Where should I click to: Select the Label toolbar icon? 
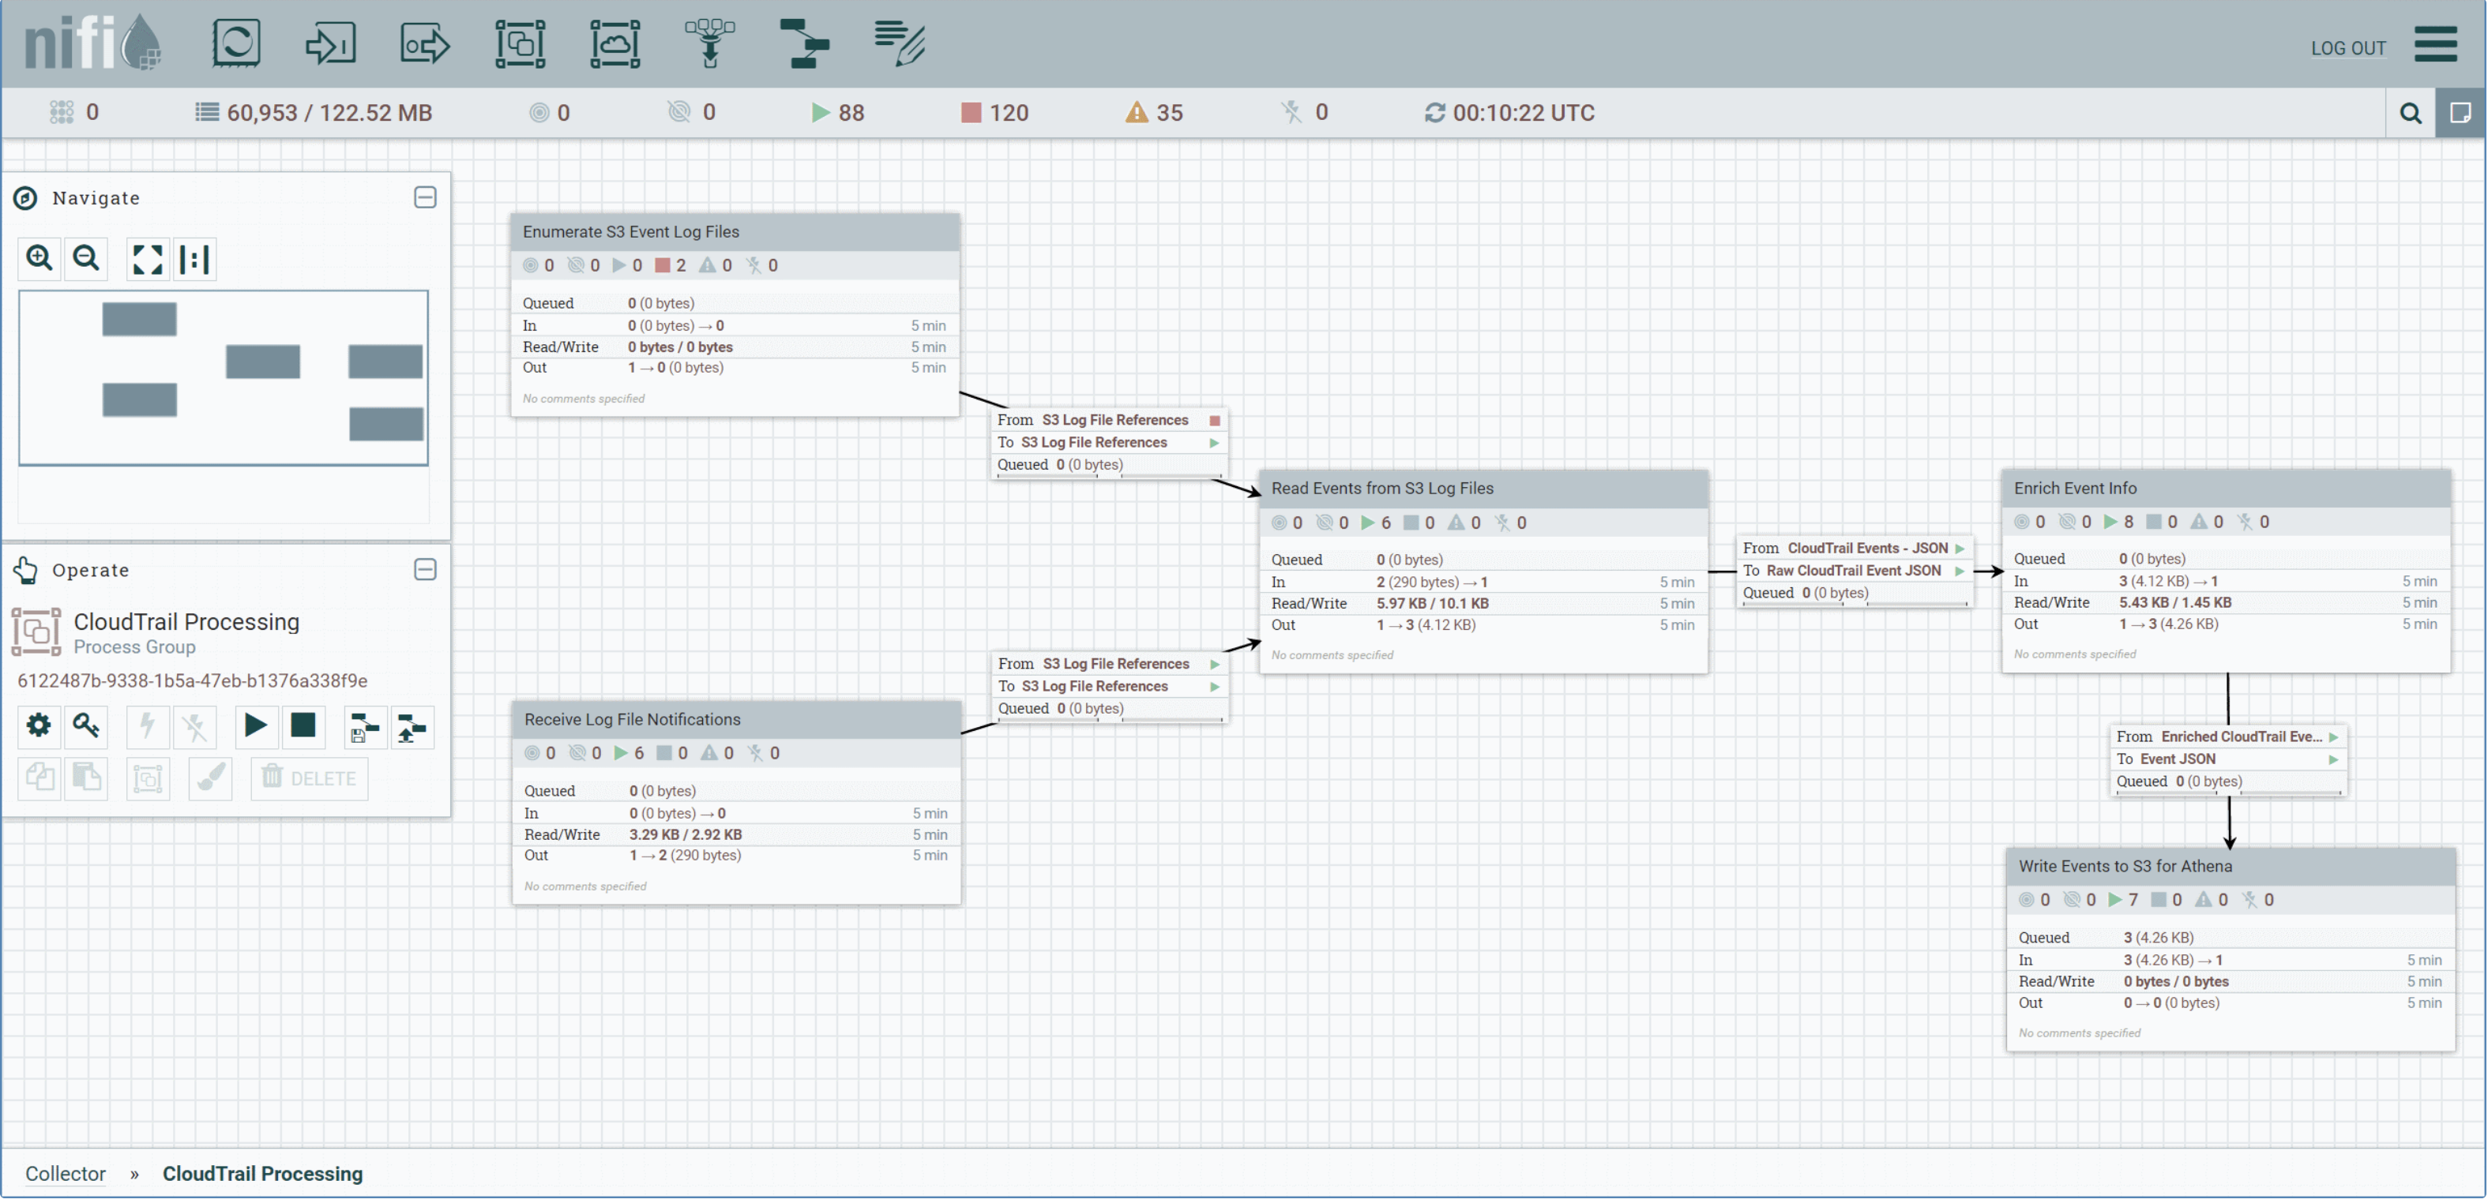(x=899, y=43)
